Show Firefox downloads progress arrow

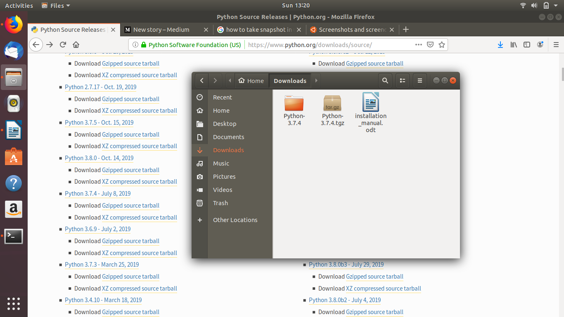500,45
